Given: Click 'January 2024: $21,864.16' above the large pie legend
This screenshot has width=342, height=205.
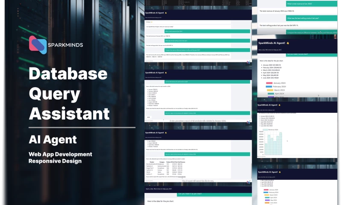Looking at the screenshot, I should [x=272, y=65].
